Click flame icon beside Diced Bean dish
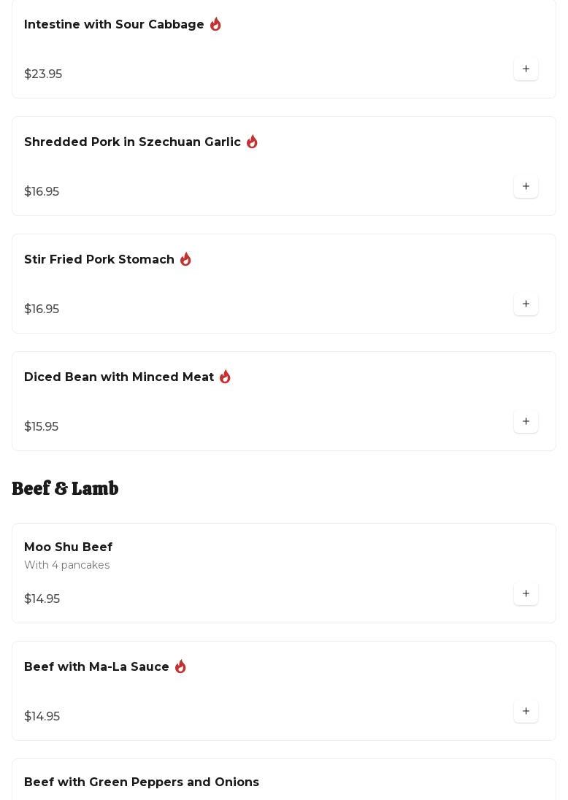568x800 pixels. (x=225, y=377)
